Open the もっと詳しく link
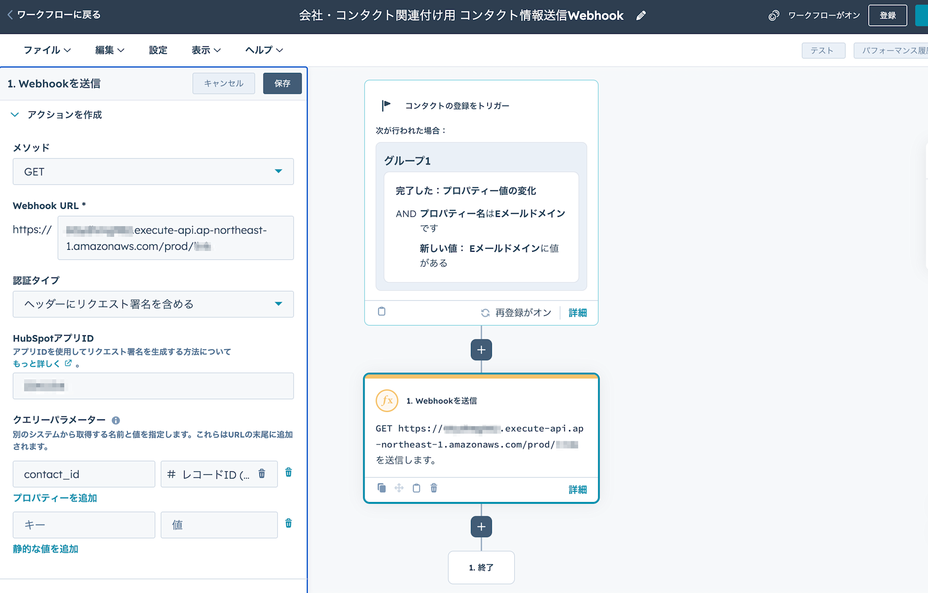928x593 pixels. 37,364
